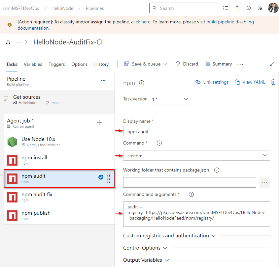Open user settings icon in header
Screen dimensions: 279x267
click(x=260, y=8)
